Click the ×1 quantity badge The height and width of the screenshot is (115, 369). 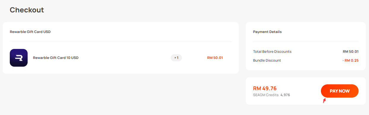click(176, 58)
